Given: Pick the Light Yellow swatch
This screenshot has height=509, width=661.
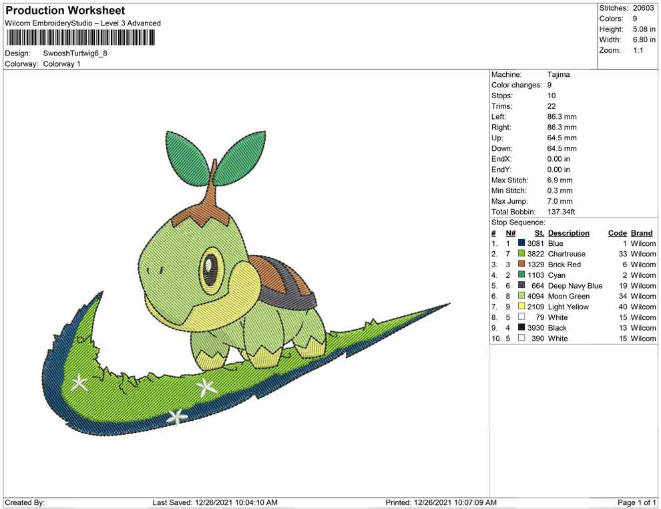Looking at the screenshot, I should (521, 306).
